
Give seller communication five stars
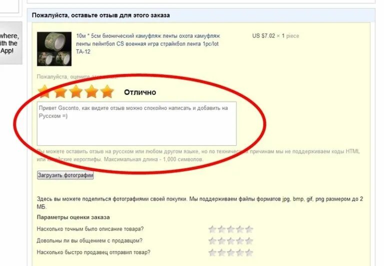pos(249,241)
